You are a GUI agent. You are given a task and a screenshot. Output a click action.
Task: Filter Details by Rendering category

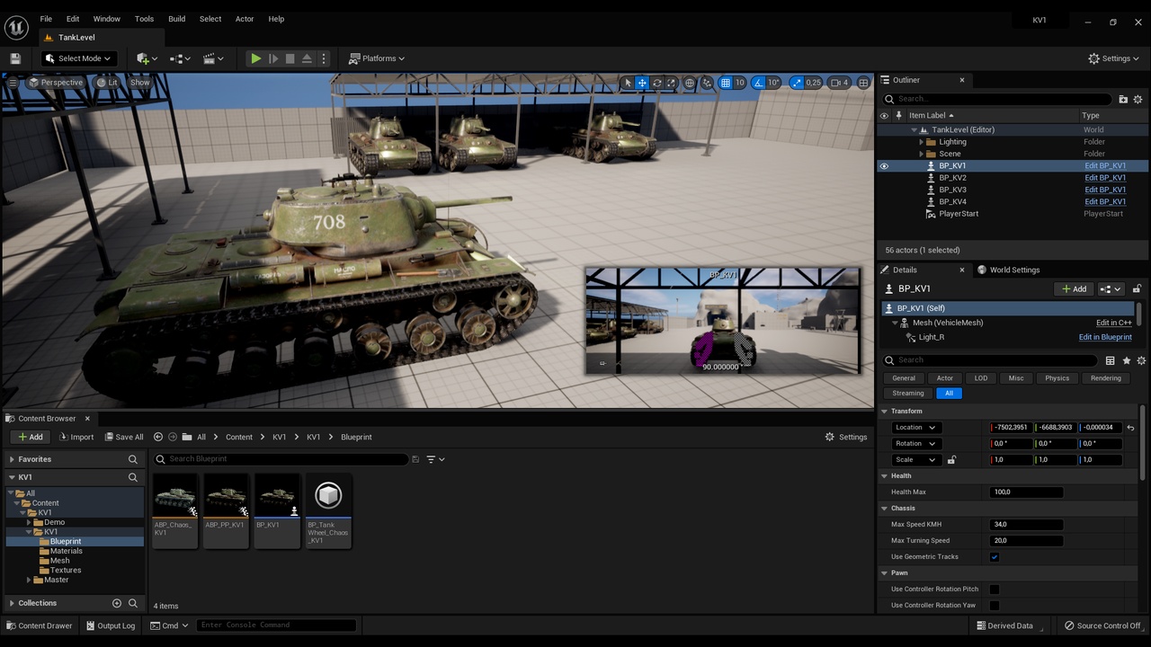1106,378
